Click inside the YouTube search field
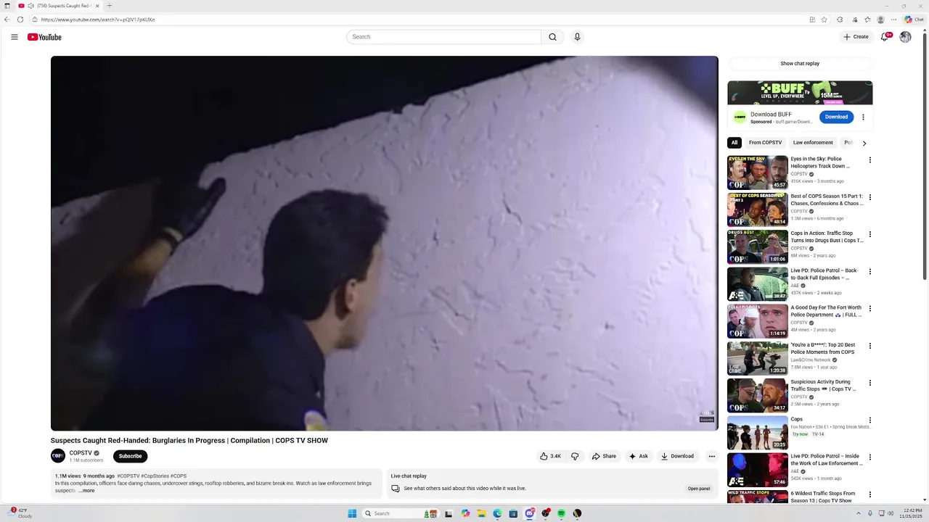Screen dimensions: 929x522 coord(443,37)
